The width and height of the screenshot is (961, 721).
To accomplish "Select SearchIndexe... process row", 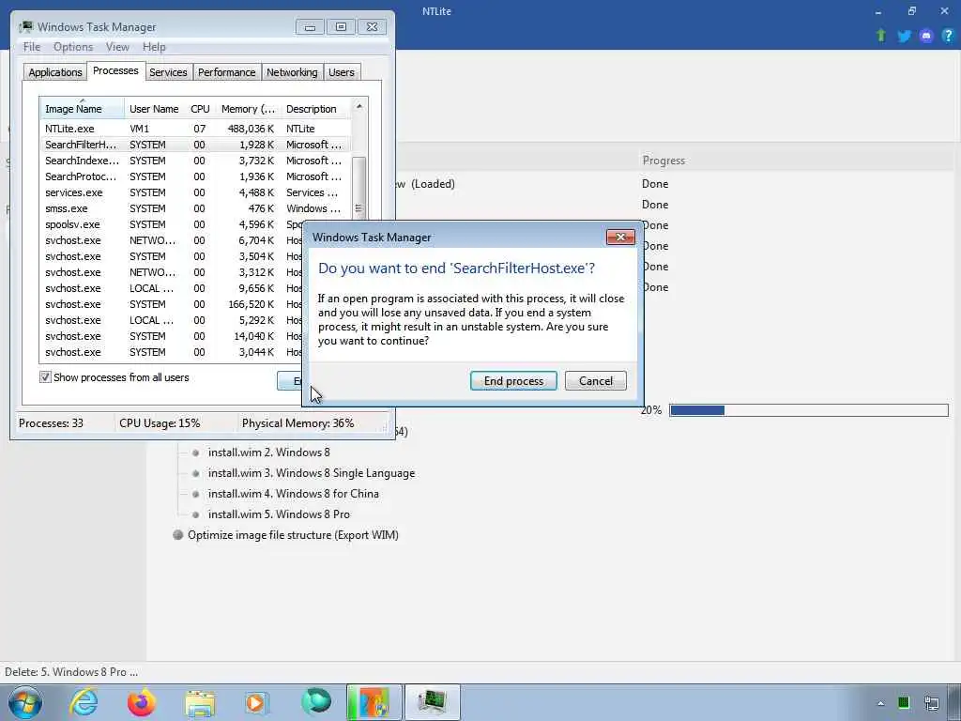I will tap(195, 161).
